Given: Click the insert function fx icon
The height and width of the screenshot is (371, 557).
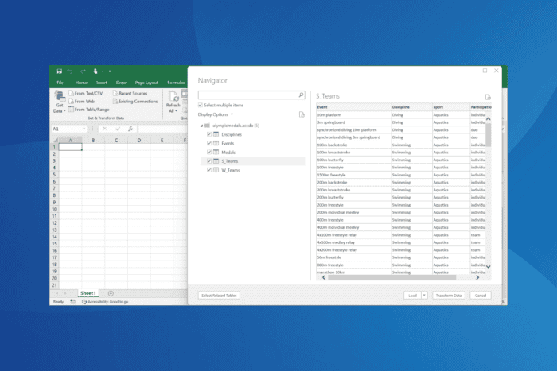Looking at the screenshot, I should tap(130, 129).
